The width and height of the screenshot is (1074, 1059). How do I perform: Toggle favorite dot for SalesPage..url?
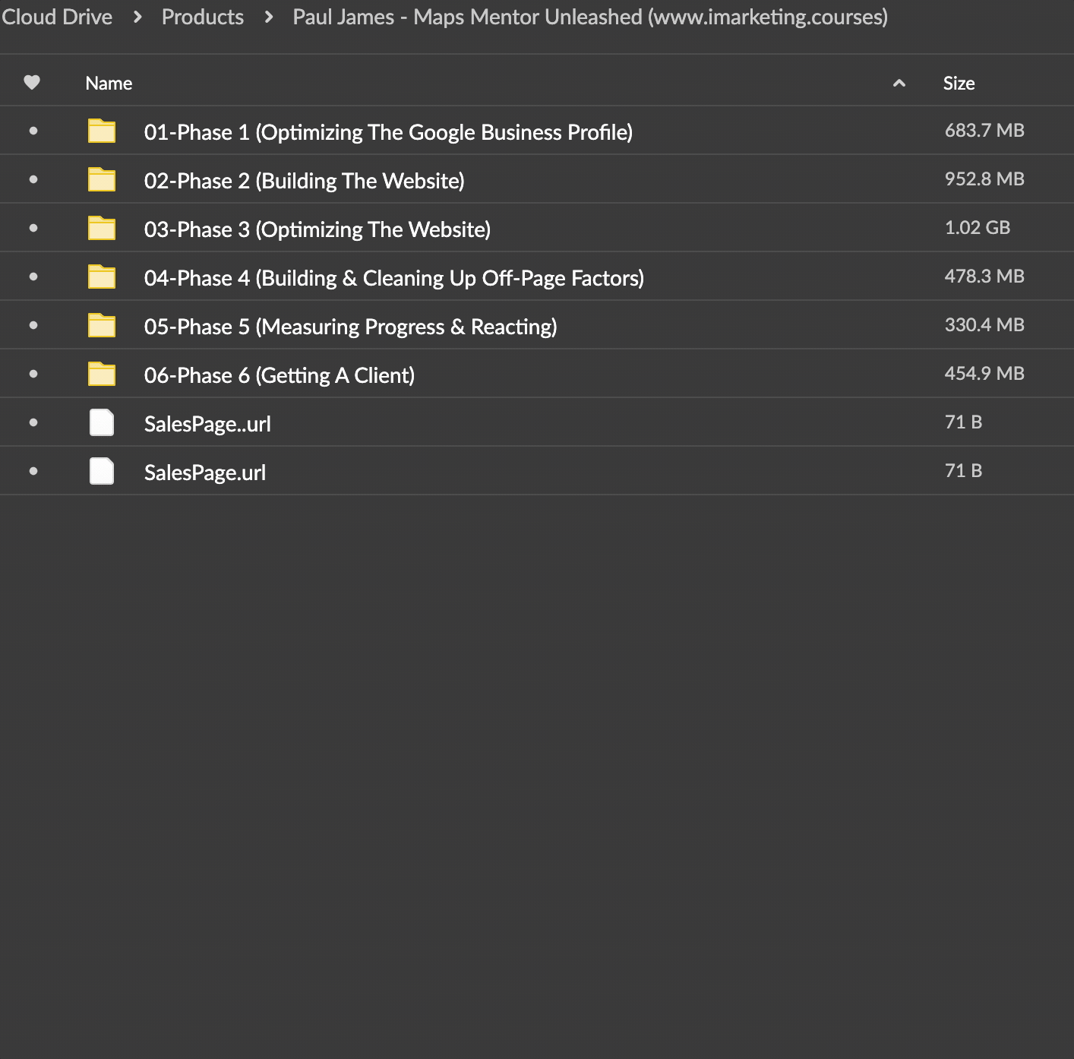33,422
